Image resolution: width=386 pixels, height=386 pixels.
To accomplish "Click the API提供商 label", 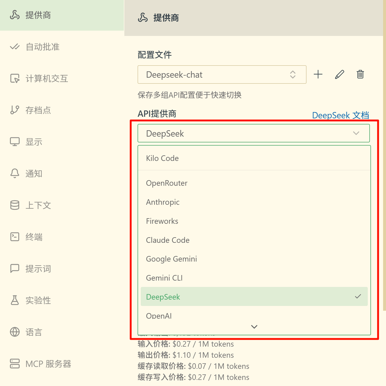I will [157, 114].
